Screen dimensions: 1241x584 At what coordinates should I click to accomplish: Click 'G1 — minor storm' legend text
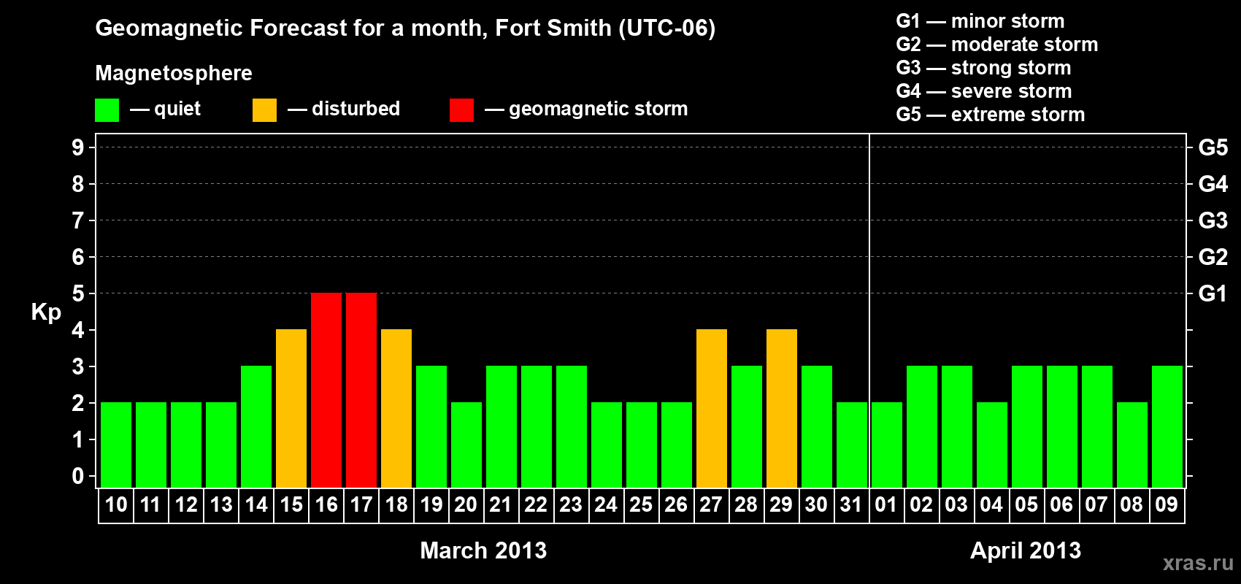[x=980, y=21]
